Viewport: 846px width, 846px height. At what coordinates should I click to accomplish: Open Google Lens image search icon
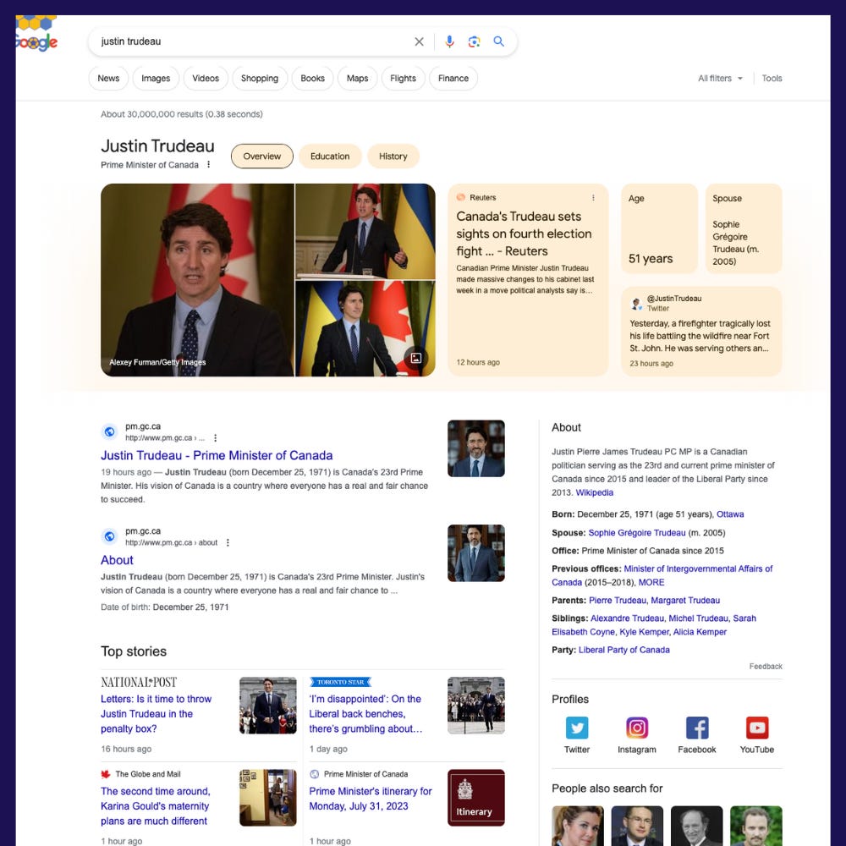click(474, 41)
